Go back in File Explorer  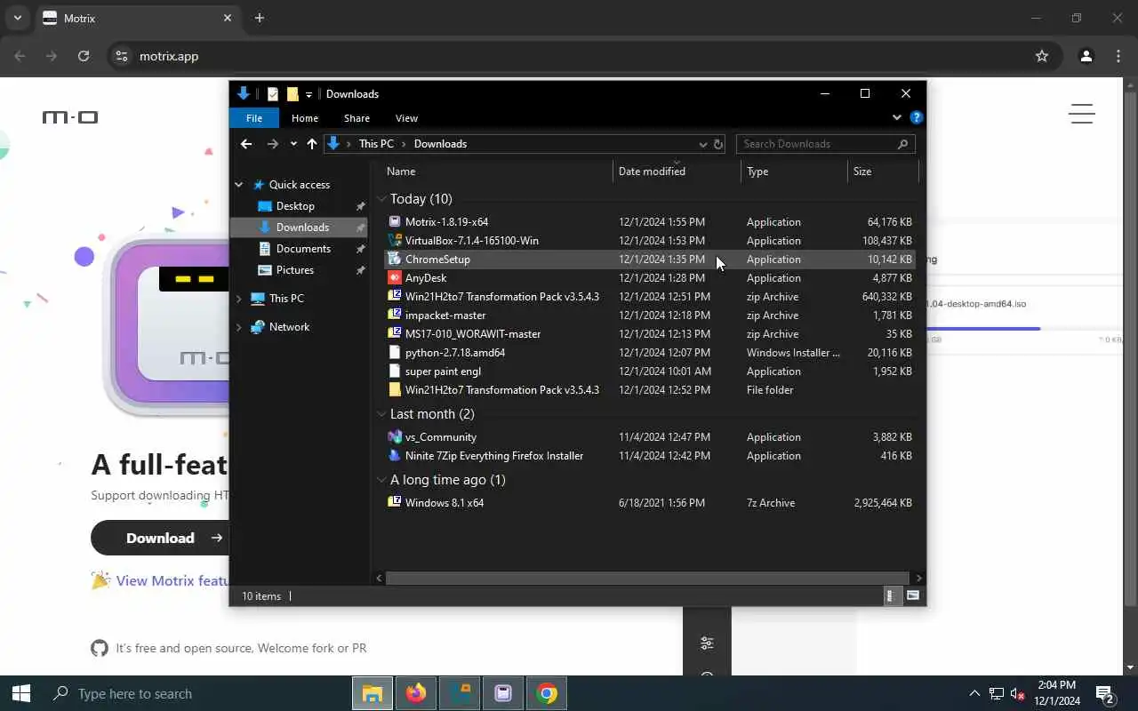[x=246, y=144]
